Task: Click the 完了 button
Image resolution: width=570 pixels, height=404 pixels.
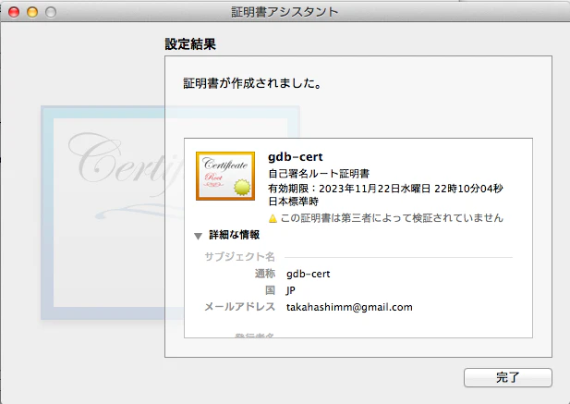Action: [508, 377]
